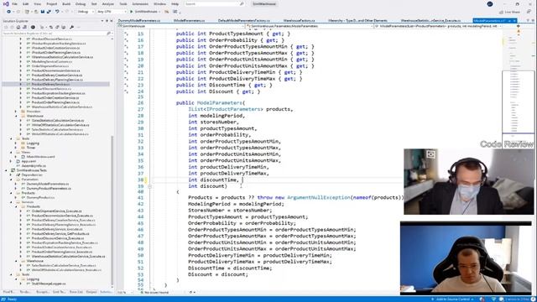Click the search magnifier in the title bar
Image resolution: width=537 pixels, height=302 pixels.
(x=242, y=3)
